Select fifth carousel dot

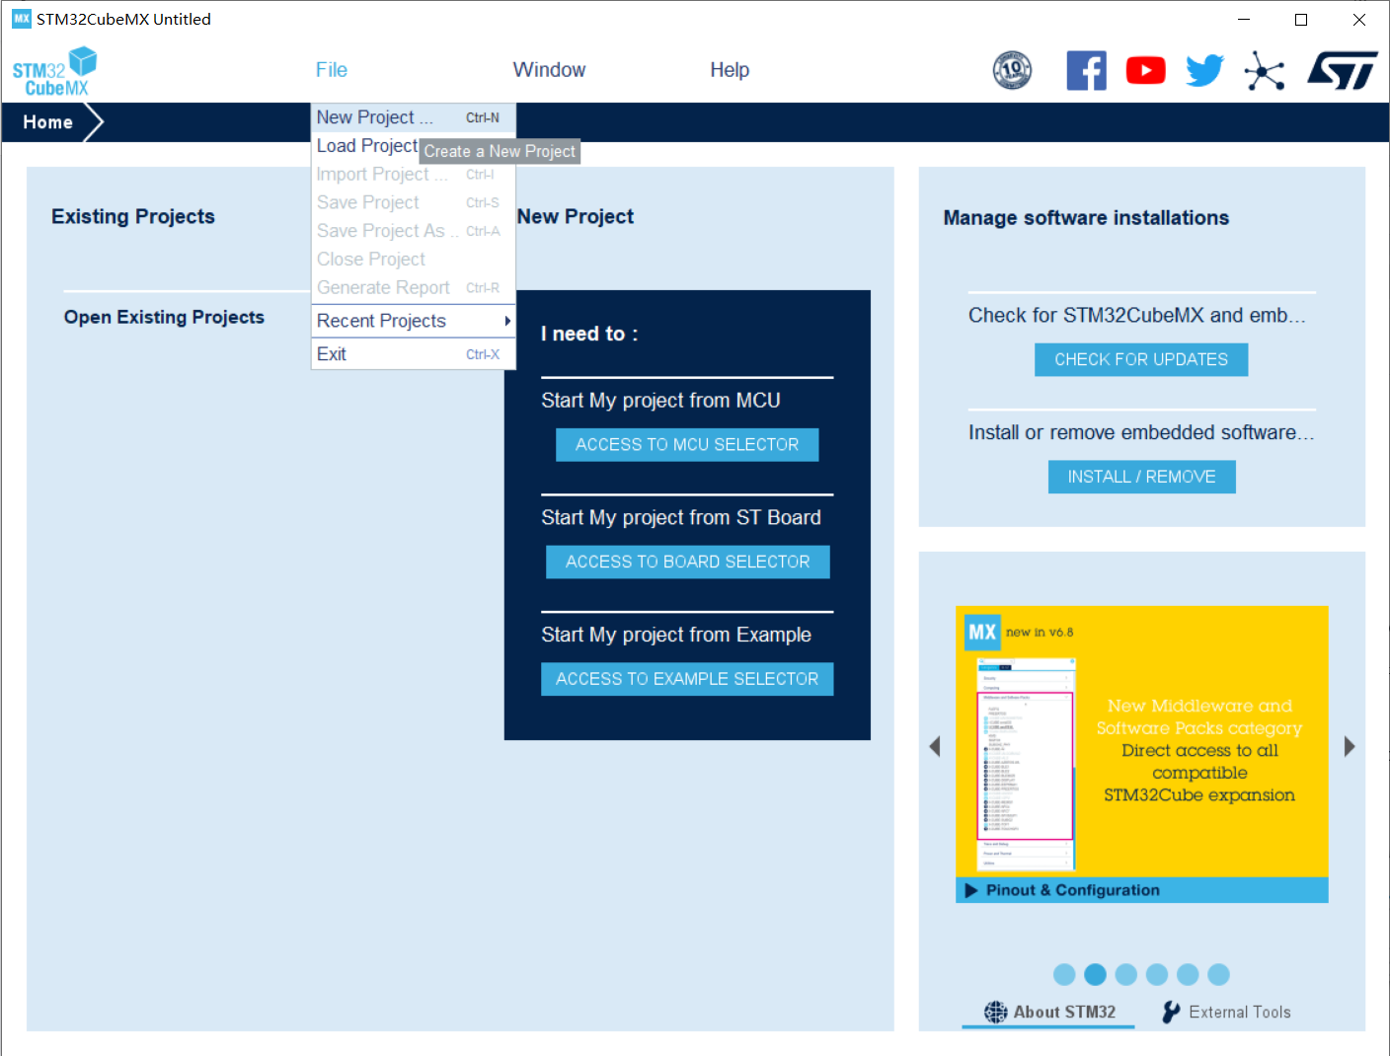coord(1188,975)
